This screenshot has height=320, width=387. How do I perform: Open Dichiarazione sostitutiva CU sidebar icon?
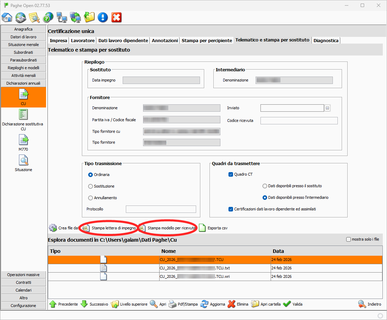24,115
